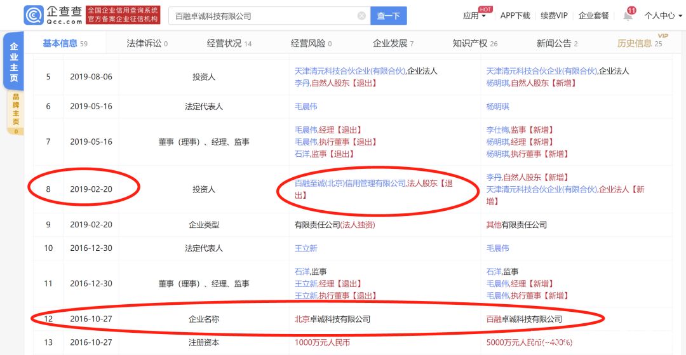Open 李丹 link in row 5
This screenshot has width=686, height=355.
(x=302, y=83)
